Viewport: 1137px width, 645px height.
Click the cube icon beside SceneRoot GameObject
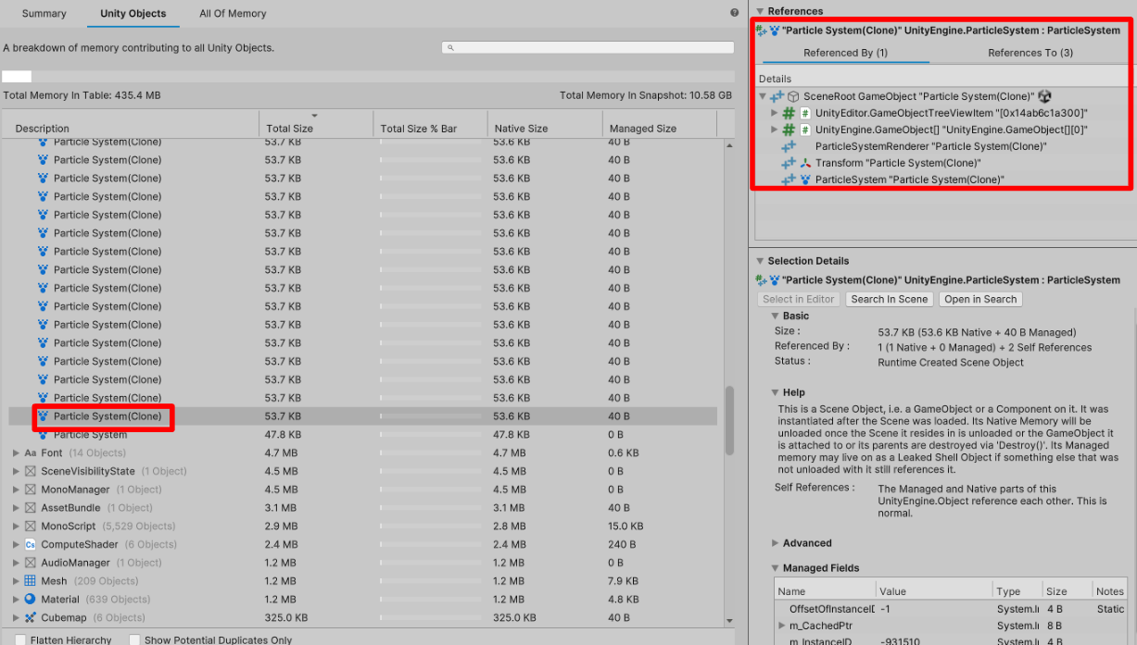point(793,96)
